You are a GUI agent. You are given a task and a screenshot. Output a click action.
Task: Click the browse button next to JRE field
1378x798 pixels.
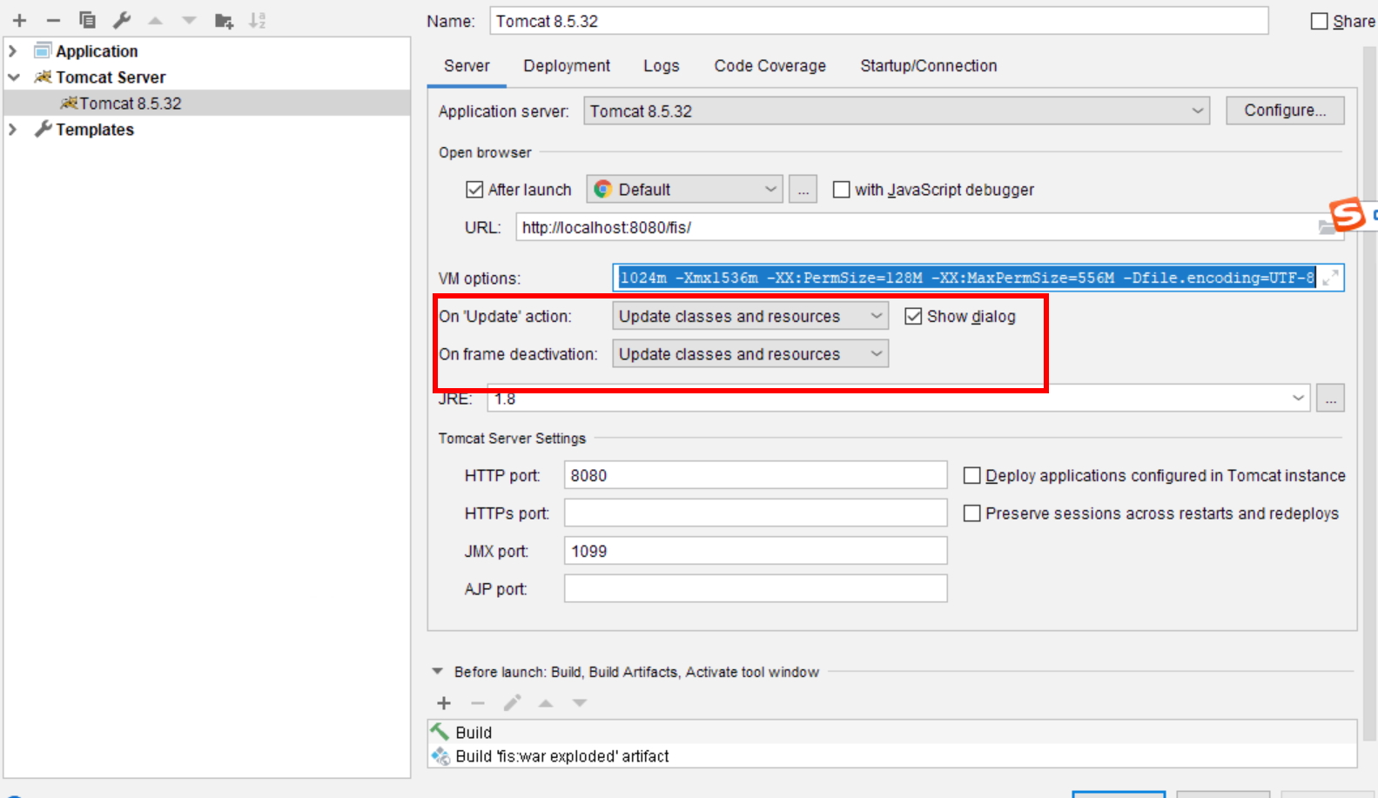pos(1330,399)
